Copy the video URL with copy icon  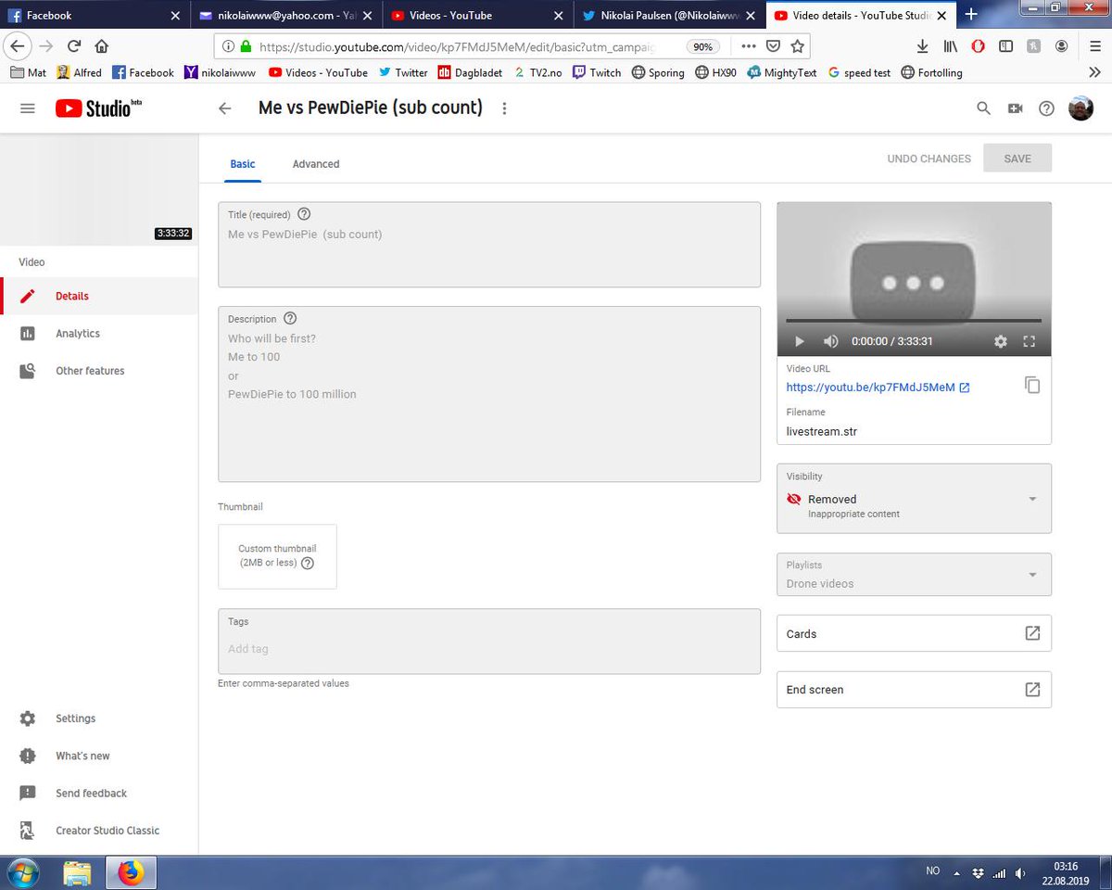(1032, 385)
